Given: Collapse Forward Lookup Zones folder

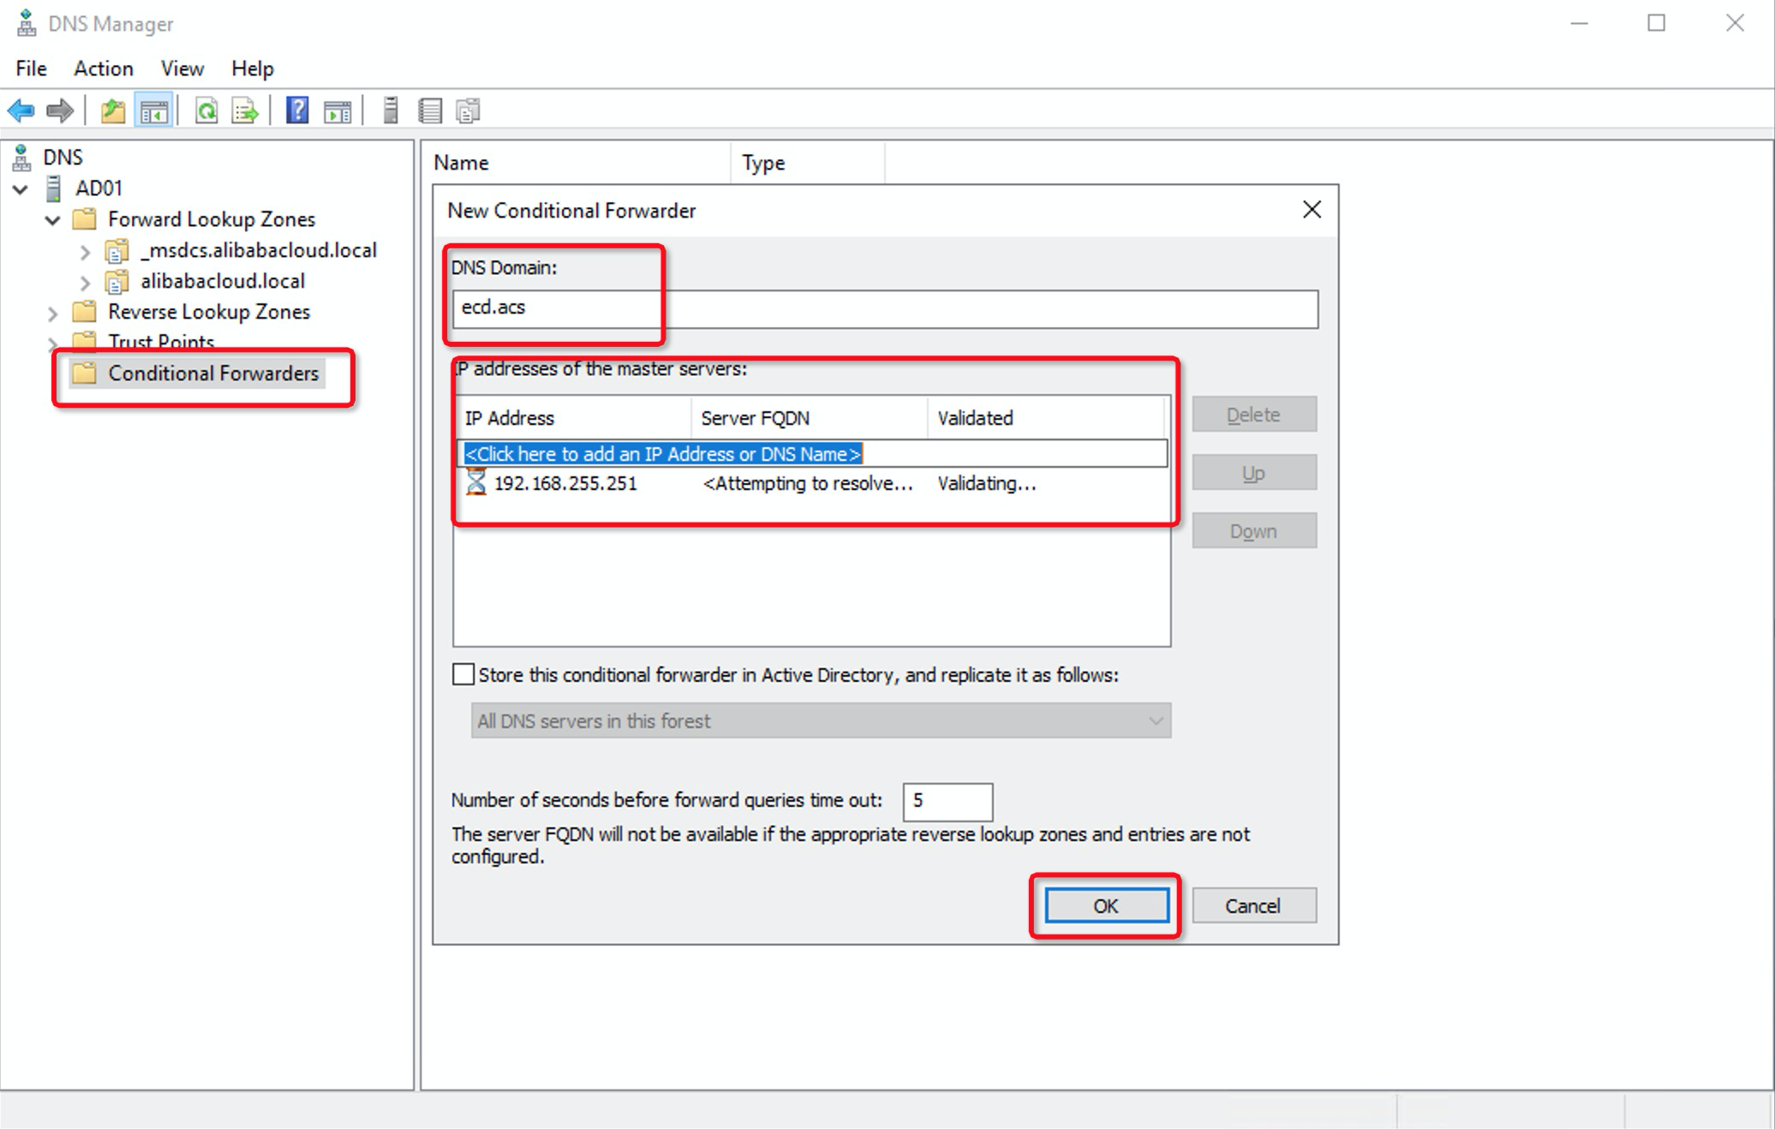Looking at the screenshot, I should [x=53, y=220].
